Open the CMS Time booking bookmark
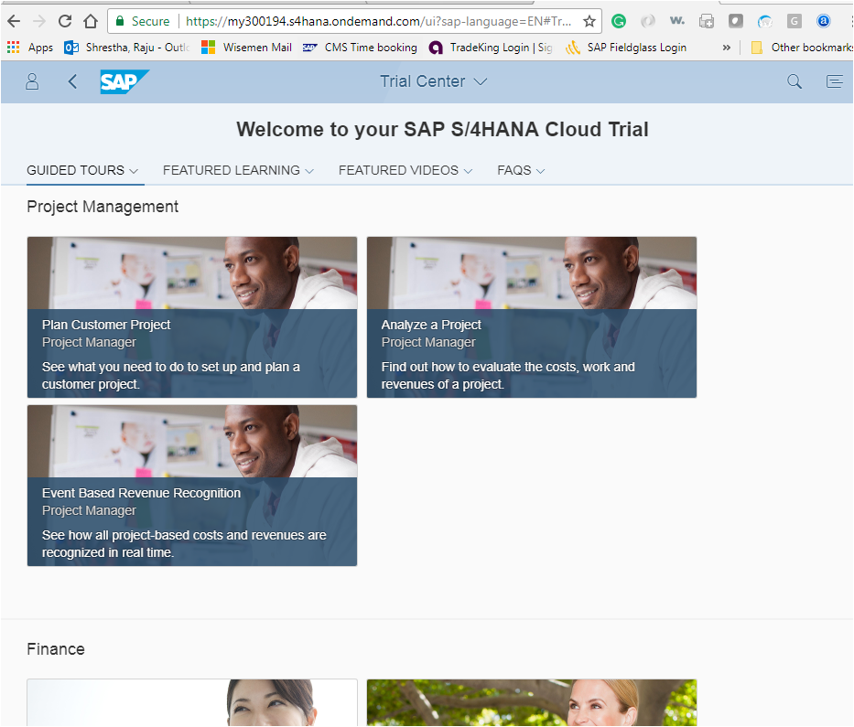This screenshot has width=854, height=727. [360, 48]
